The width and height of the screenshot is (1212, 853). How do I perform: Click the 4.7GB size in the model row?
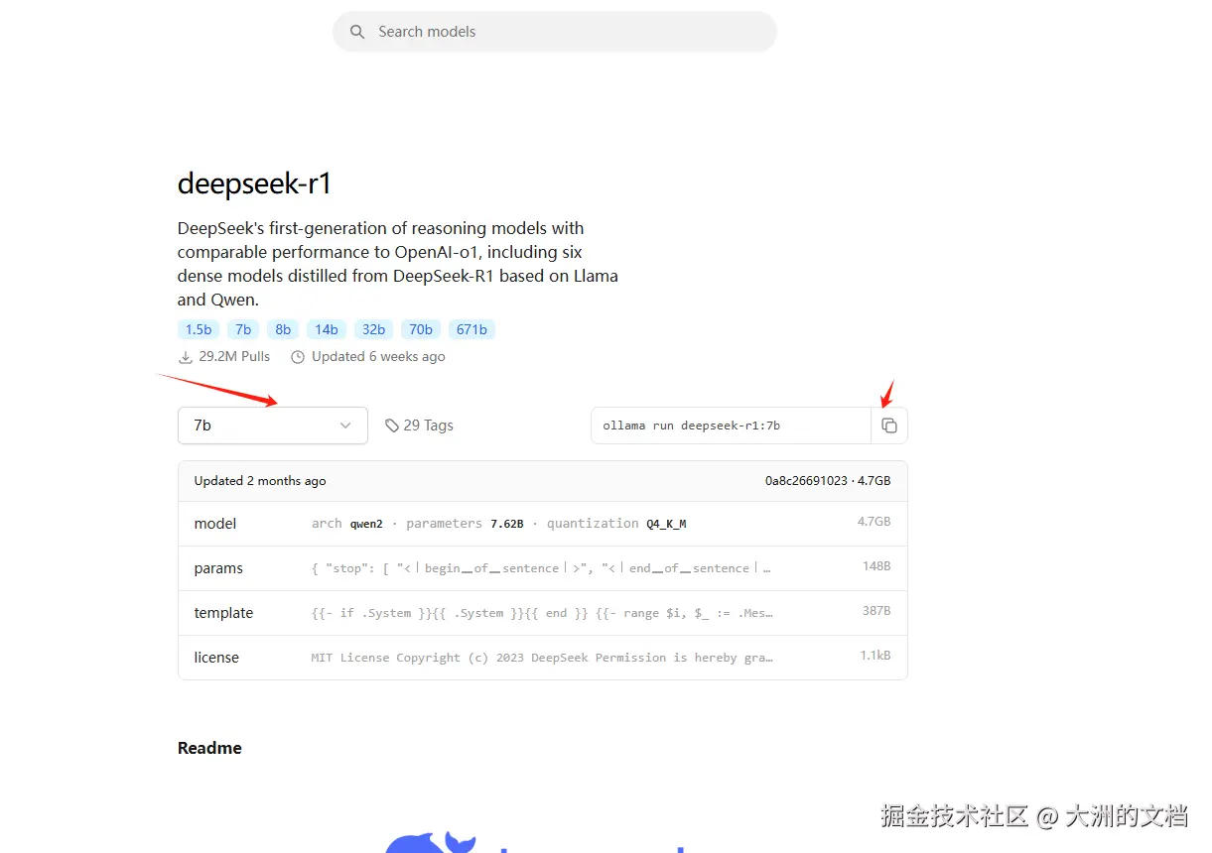click(875, 522)
